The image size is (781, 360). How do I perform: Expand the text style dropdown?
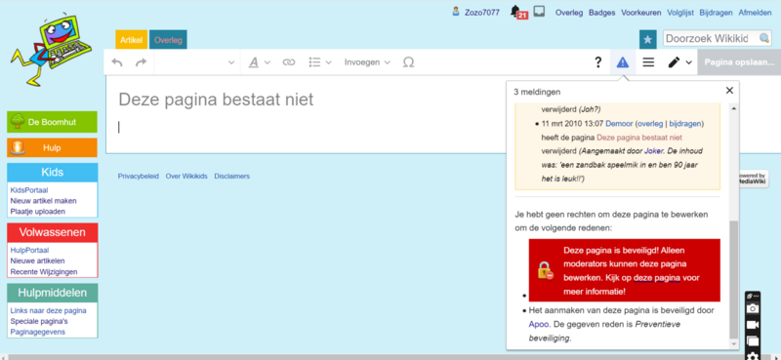coord(260,62)
